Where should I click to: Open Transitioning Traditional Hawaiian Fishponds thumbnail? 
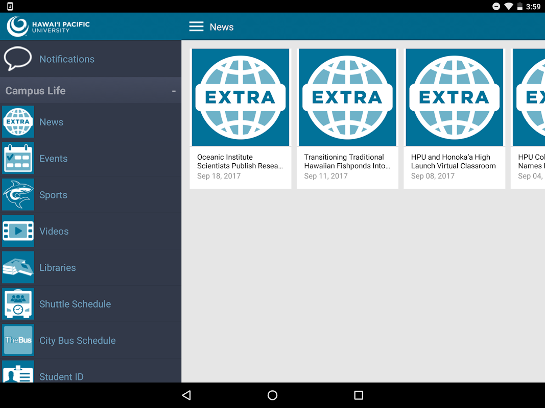point(347,97)
